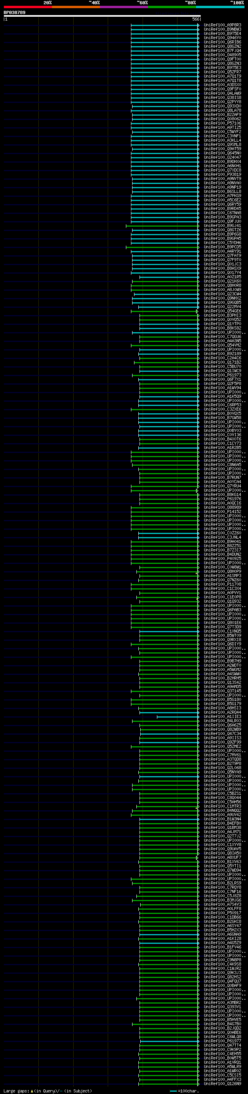Image resolution: width=248 pixels, height=1094 pixels.
Task: Click the query end position 566
Action: [195, 19]
